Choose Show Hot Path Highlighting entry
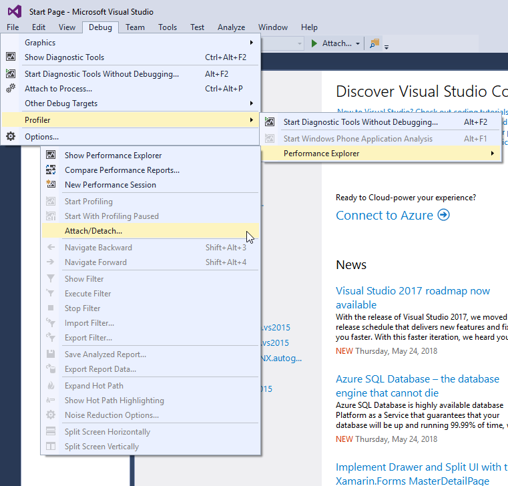The width and height of the screenshot is (508, 486). 150,400
